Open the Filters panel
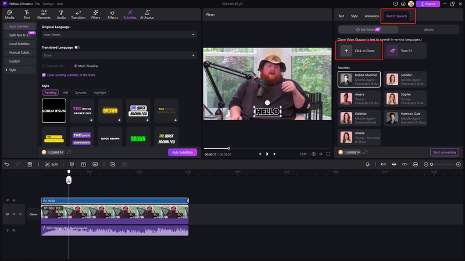The height and width of the screenshot is (261, 465). (95, 14)
